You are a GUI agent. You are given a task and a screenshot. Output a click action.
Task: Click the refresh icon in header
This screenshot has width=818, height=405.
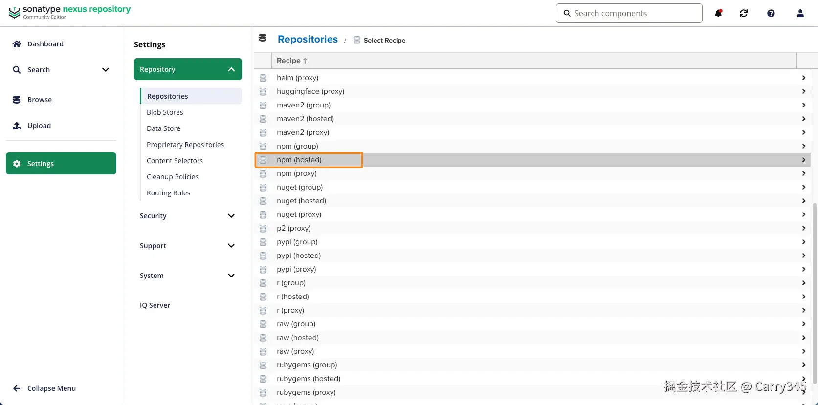click(x=744, y=13)
